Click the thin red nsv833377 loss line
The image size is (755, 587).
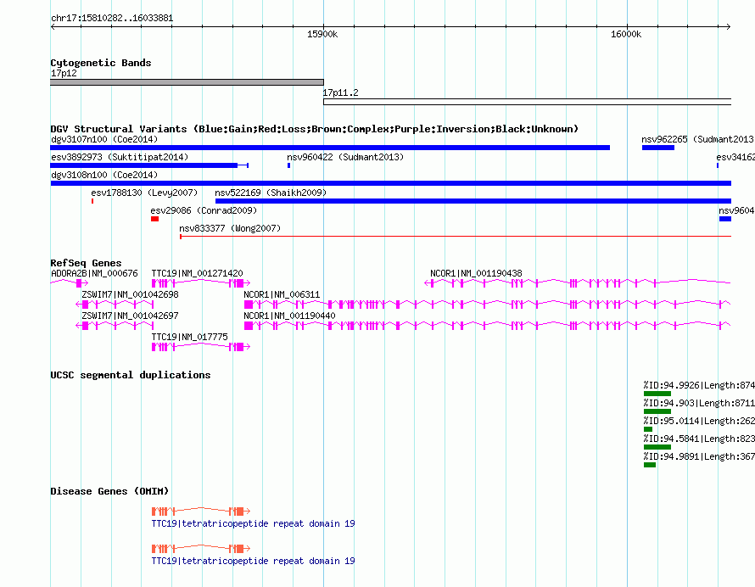click(x=456, y=237)
